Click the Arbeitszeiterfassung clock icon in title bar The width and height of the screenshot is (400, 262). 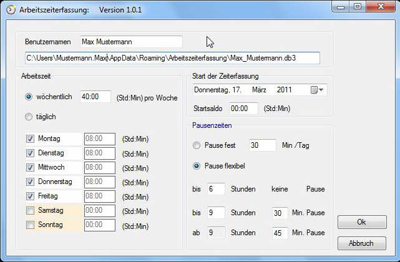(11, 10)
